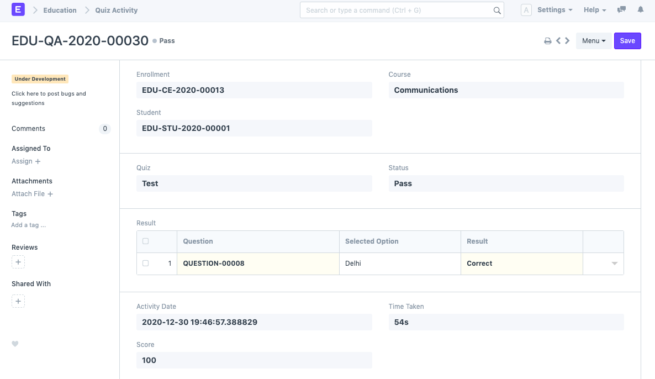Viewport: 655px width, 379px height.
Task: Open the chat messages icon
Action: (x=622, y=10)
